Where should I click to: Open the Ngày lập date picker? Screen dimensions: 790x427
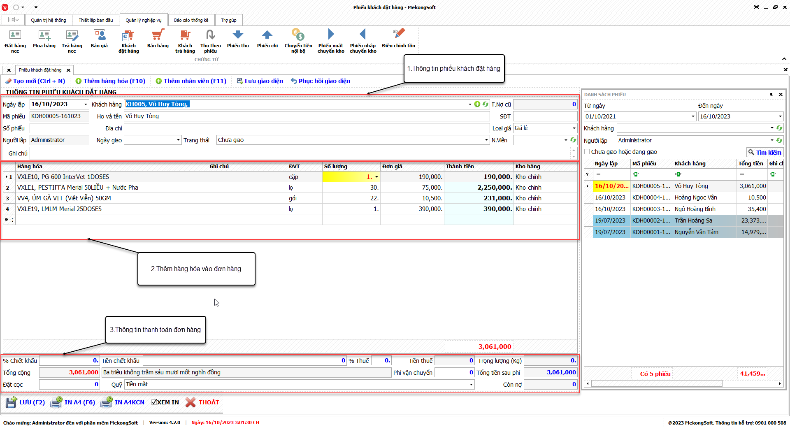pyautogui.click(x=86, y=104)
